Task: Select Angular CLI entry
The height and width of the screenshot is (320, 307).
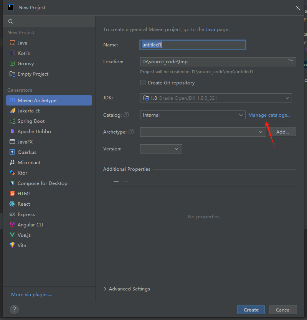Action: click(49, 224)
